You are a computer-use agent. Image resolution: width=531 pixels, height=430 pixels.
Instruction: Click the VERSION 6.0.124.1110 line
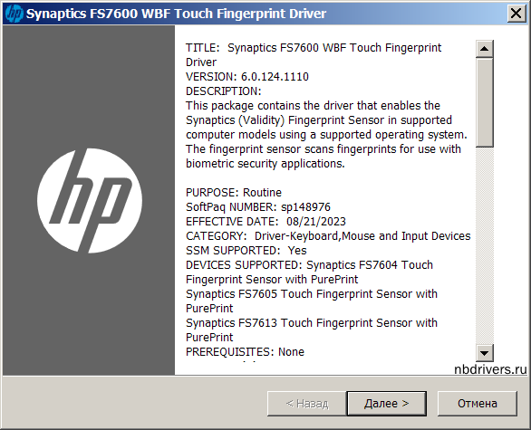tap(247, 77)
